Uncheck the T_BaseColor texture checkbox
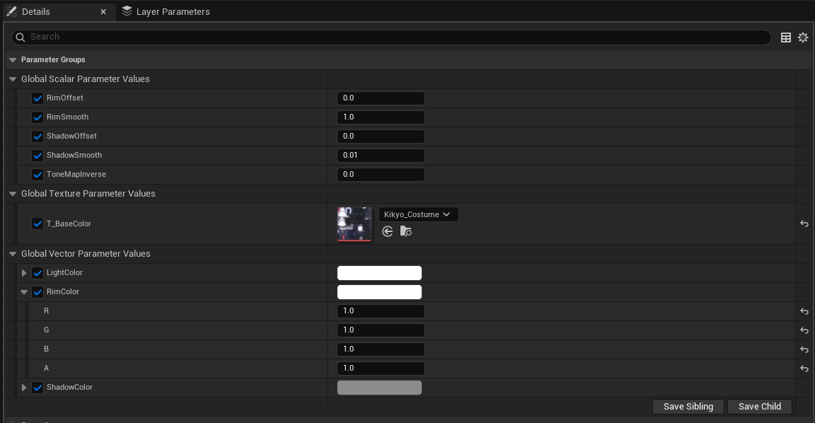 pos(37,224)
